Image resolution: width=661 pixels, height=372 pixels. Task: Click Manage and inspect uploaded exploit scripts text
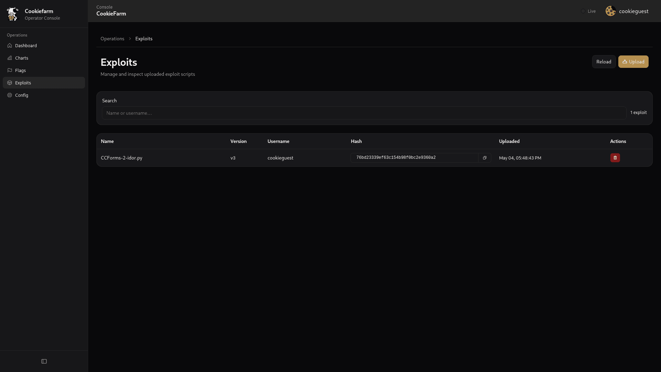(148, 74)
